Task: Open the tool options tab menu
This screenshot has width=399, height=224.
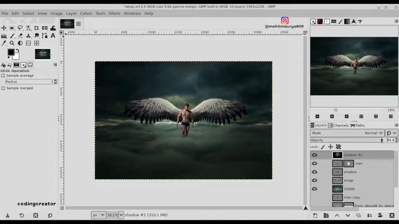Action: 55,65
